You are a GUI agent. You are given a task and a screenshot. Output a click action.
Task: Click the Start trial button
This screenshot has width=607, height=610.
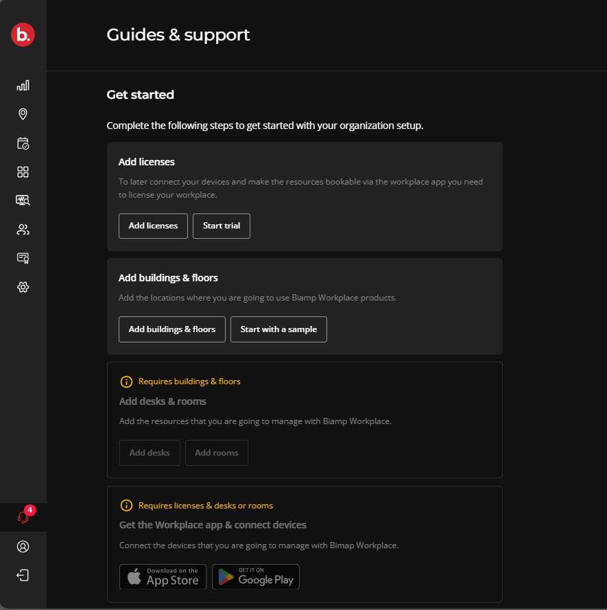222,226
